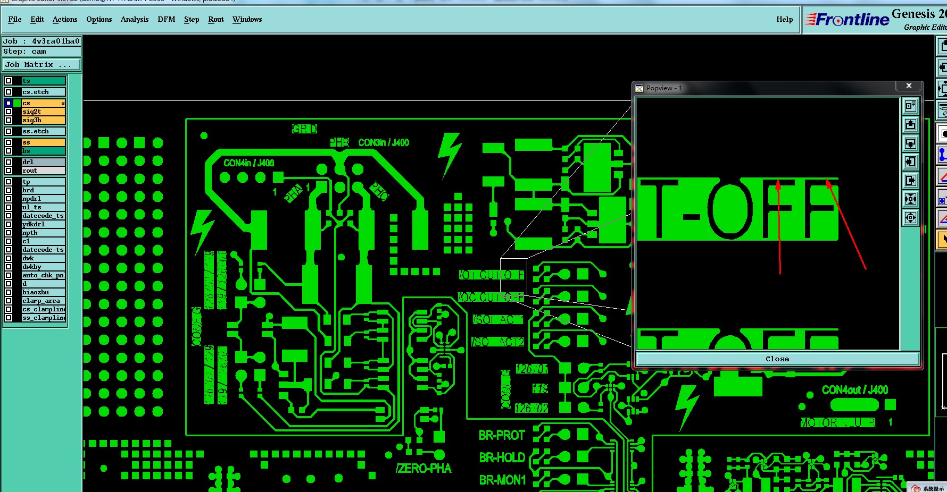Select the mpdrl layer name
The height and width of the screenshot is (492, 947).
(x=44, y=199)
